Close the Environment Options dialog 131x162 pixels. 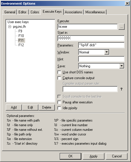point(127,3)
